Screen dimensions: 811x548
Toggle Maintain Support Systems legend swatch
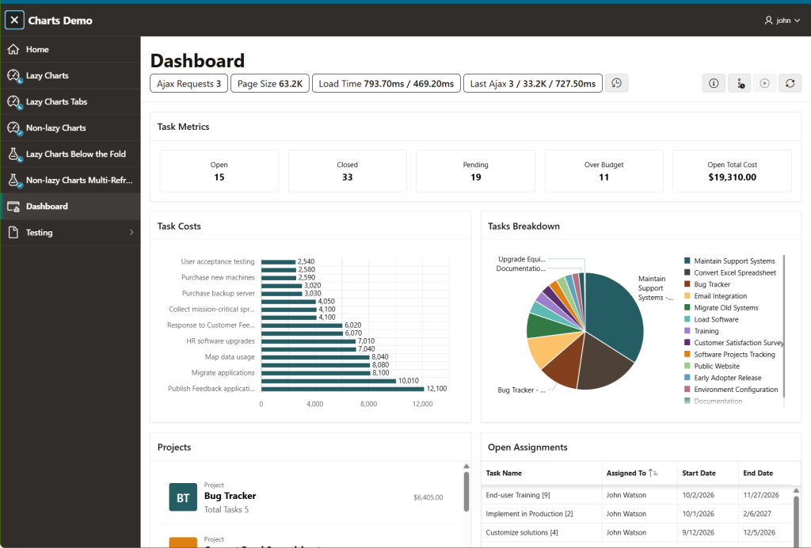coord(687,261)
